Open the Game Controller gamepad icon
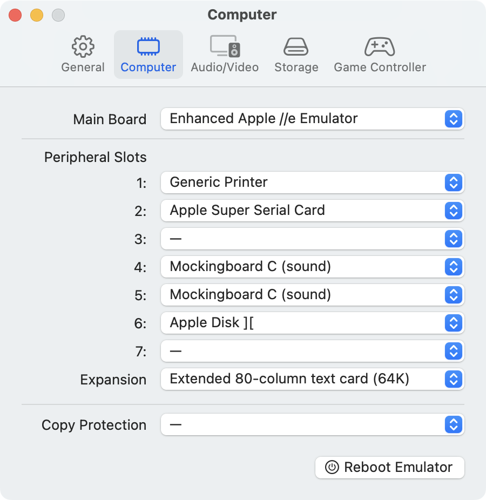The image size is (486, 500). (380, 47)
